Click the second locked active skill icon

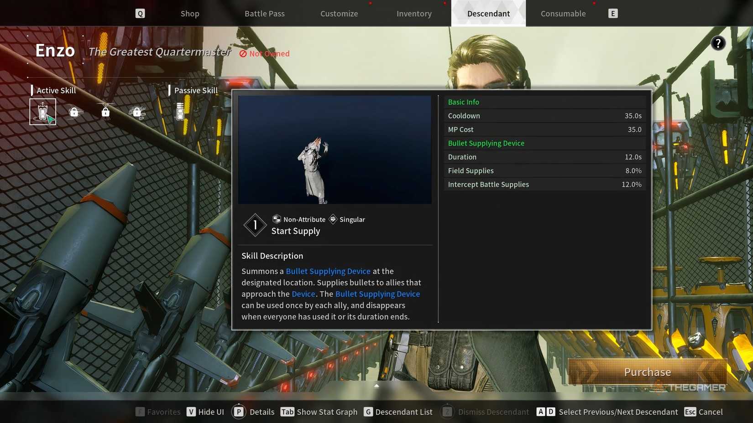74,112
